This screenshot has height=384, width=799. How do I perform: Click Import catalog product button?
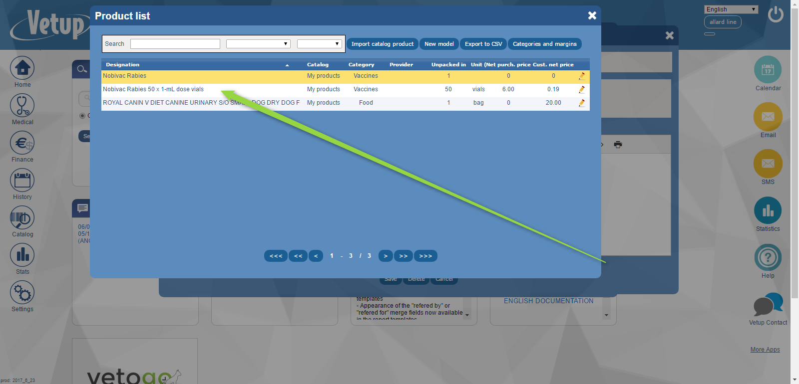pyautogui.click(x=383, y=44)
